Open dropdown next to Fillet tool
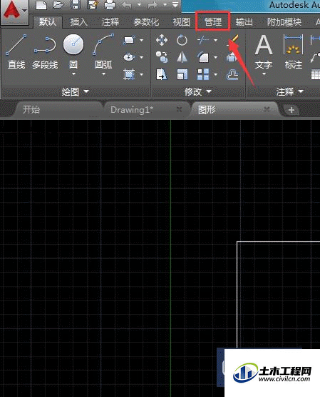 (x=216, y=57)
